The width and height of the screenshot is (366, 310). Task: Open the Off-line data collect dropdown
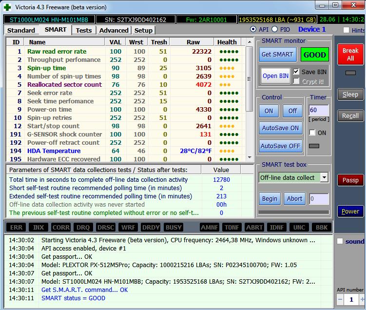click(324, 177)
